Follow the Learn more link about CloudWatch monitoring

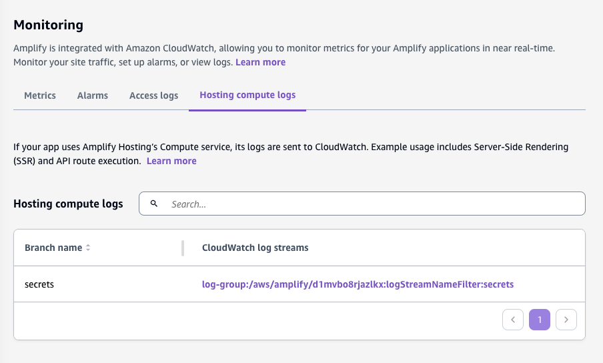click(x=260, y=62)
